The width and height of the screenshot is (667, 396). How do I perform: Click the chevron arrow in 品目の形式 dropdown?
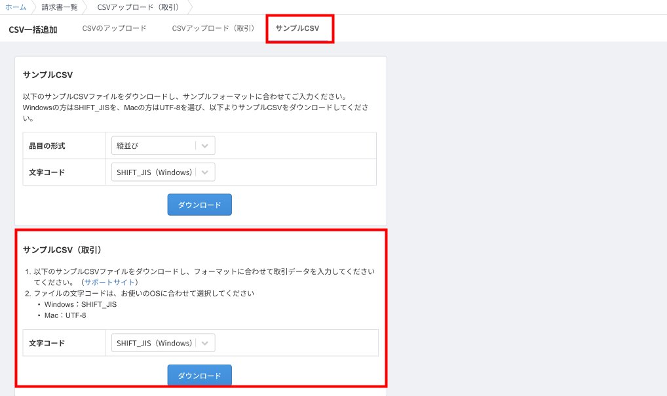205,146
